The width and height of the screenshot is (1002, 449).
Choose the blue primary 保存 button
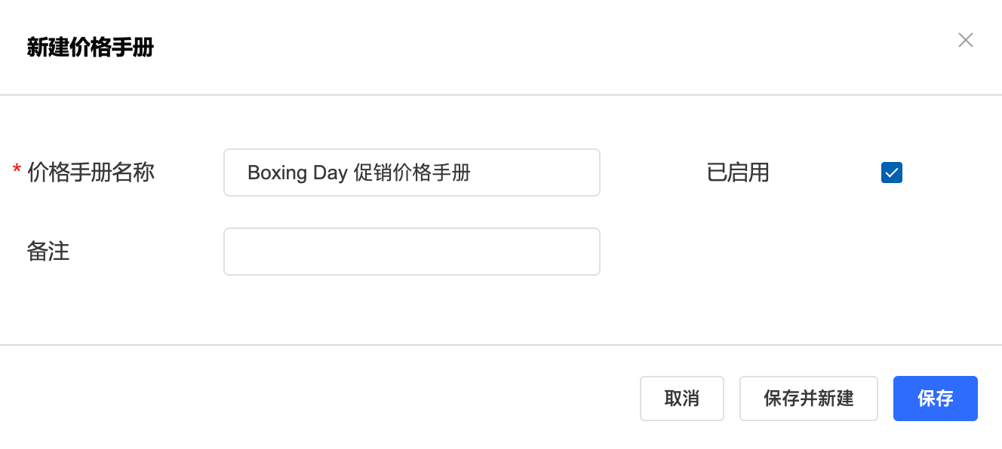935,399
